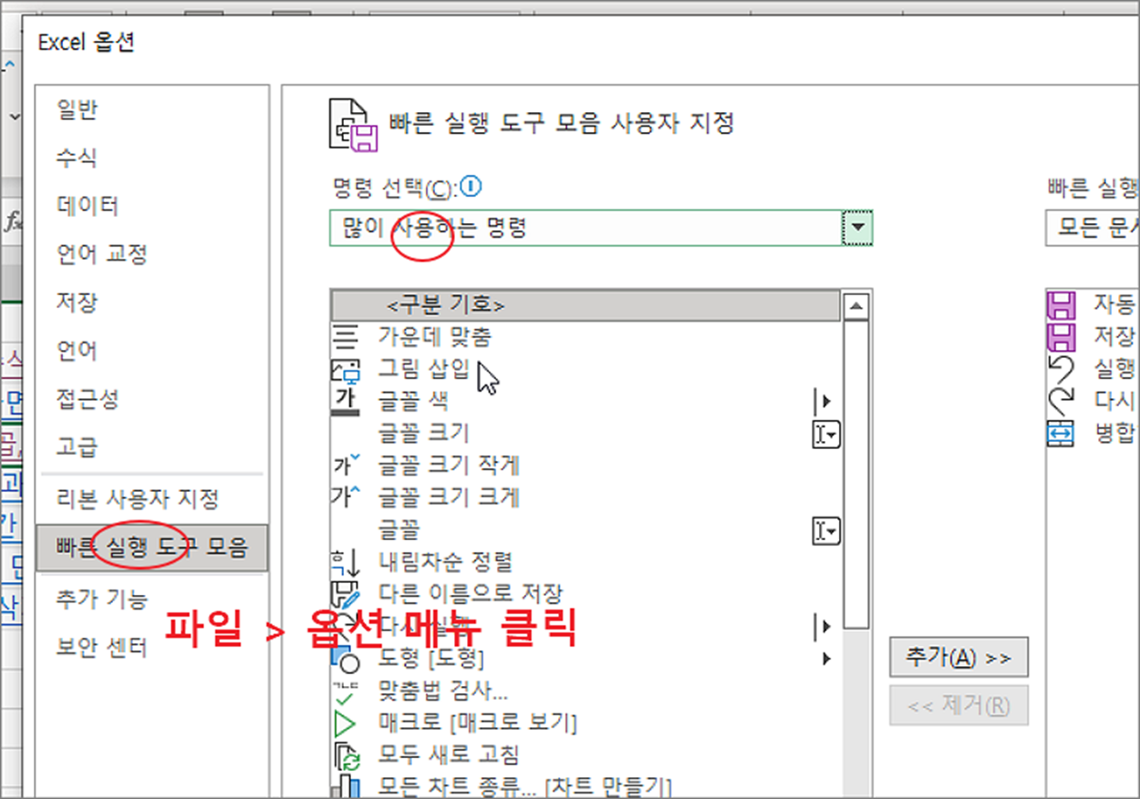Open the 추가 기능 options category
Viewport: 1140px width, 799px height.
click(101, 599)
